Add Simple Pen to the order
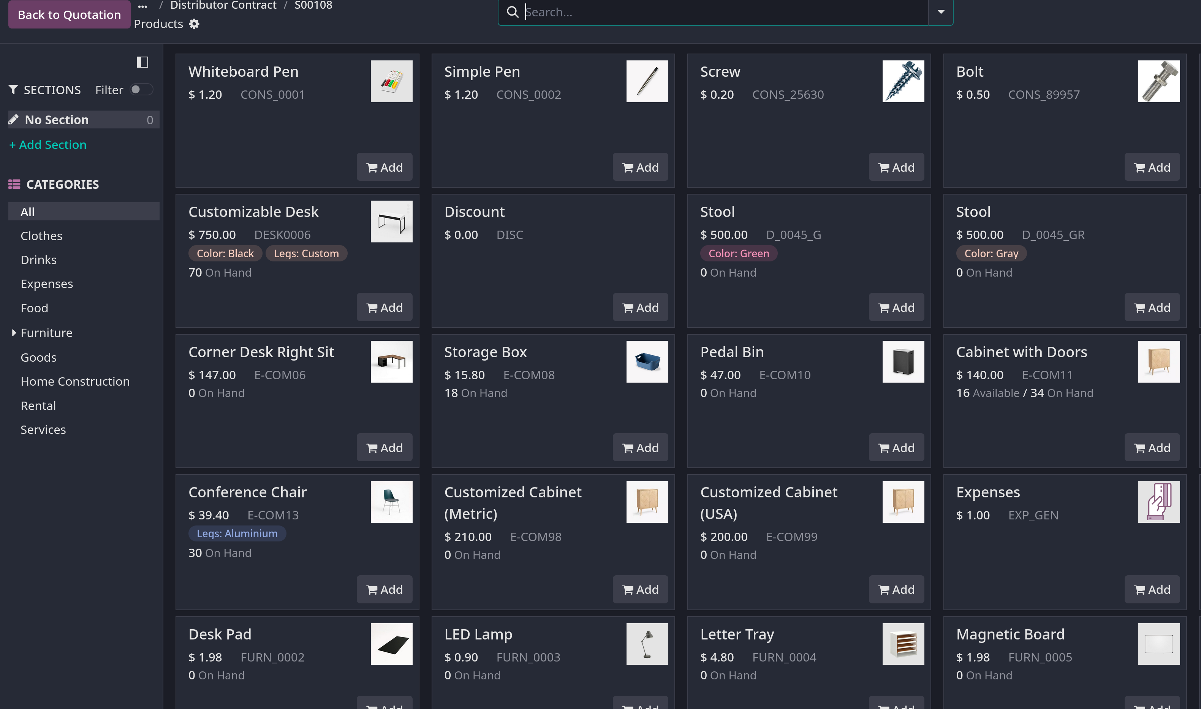 (640, 167)
